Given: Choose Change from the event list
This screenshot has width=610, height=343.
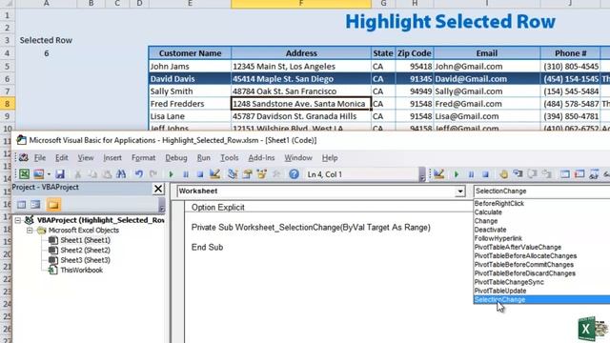Looking at the screenshot, I should (486, 221).
